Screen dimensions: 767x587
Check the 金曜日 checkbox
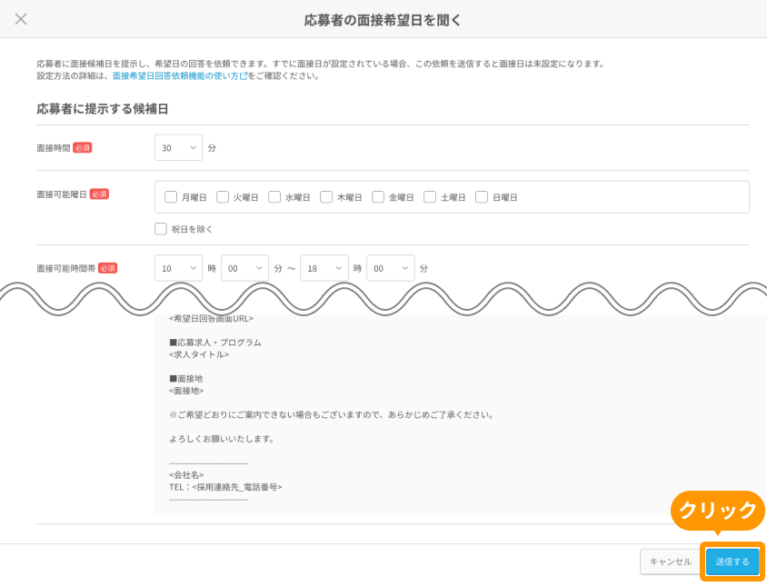click(378, 197)
